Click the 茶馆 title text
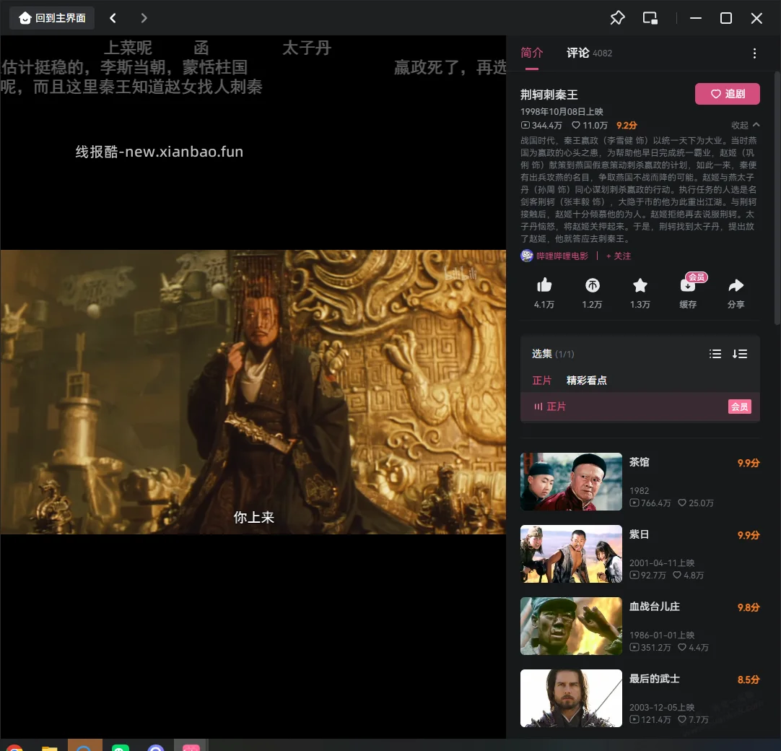This screenshot has height=751, width=781. click(639, 462)
